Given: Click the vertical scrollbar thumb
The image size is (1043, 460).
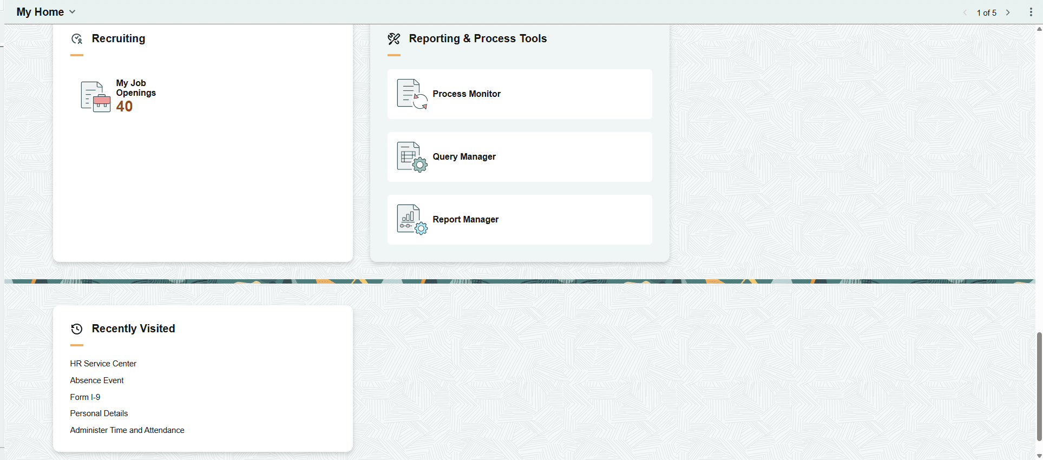Looking at the screenshot, I should [x=1039, y=386].
